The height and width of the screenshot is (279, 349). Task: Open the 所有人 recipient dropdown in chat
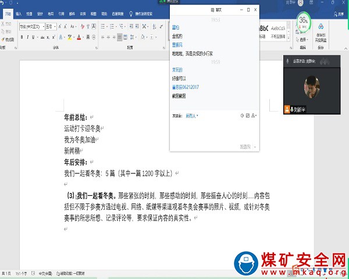pos(191,116)
